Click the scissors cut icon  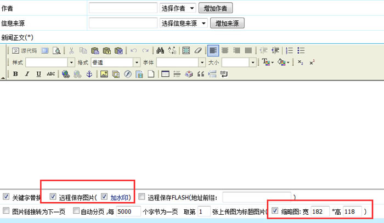(71, 50)
